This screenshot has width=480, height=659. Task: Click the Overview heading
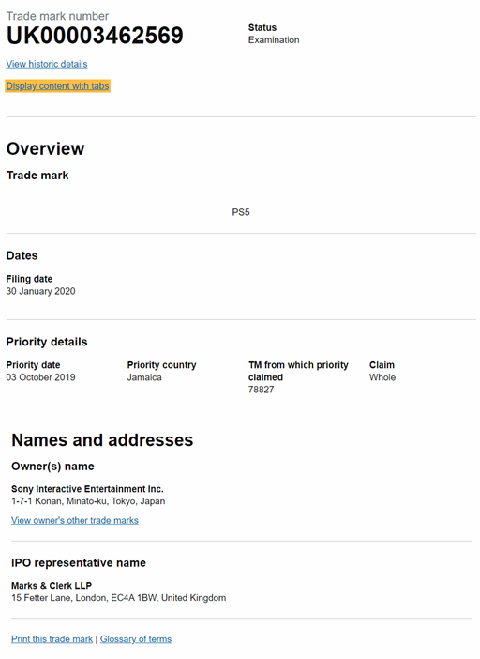(45, 148)
